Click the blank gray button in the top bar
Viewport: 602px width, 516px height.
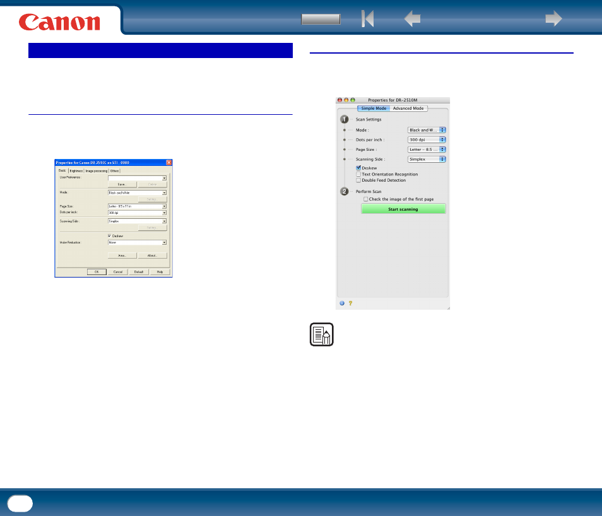click(321, 19)
